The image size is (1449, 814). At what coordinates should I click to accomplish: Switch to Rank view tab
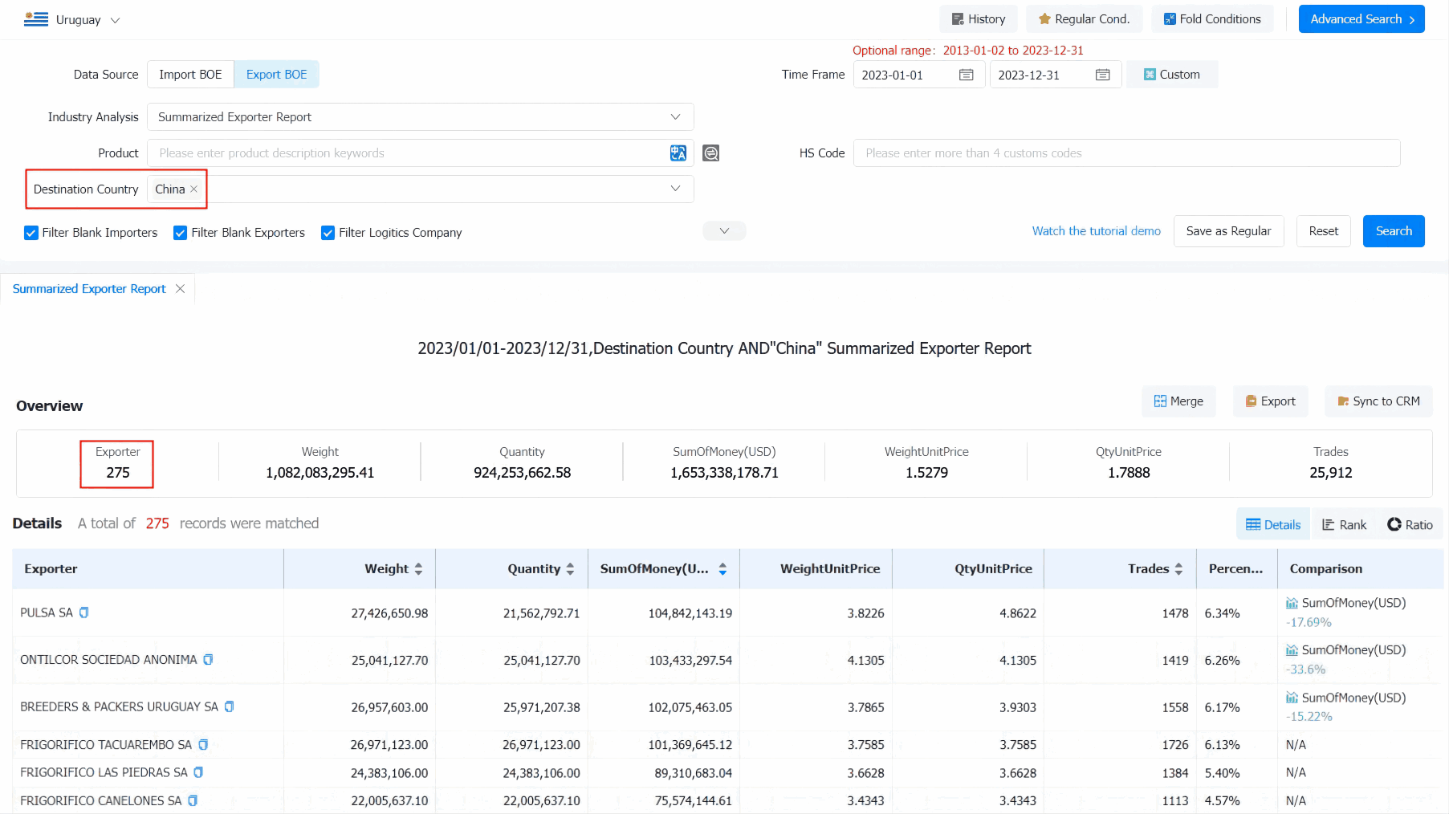1344,525
